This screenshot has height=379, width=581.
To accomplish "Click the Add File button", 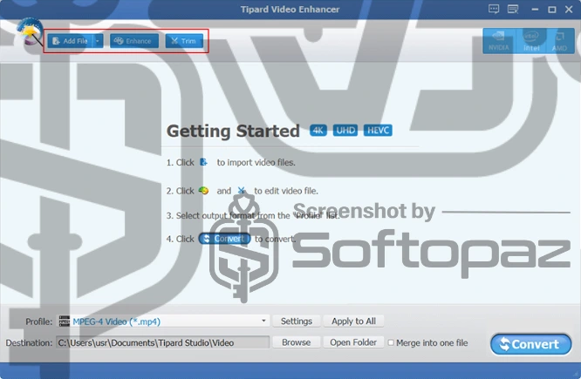I will (71, 41).
